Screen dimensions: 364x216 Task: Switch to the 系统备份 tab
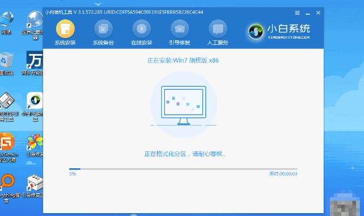103,33
